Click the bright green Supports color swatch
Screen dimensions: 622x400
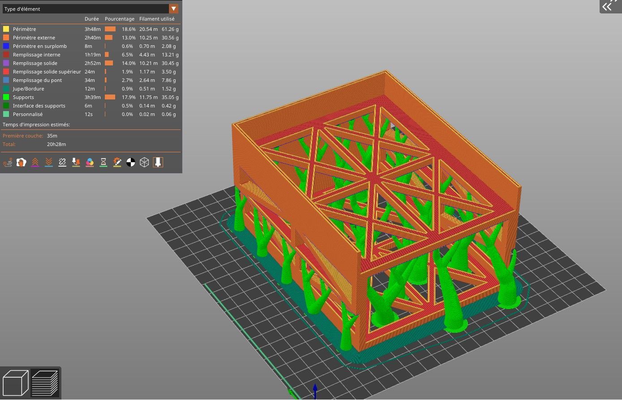point(6,97)
